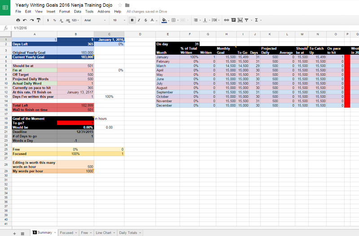Open the Format menu

[x=64, y=11]
